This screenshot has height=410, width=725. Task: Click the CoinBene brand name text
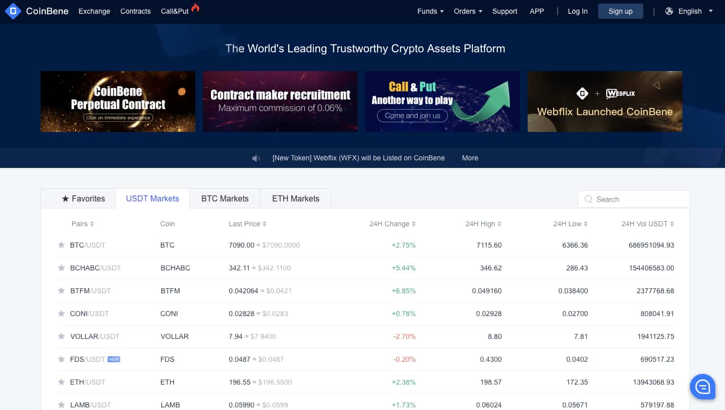(x=47, y=11)
